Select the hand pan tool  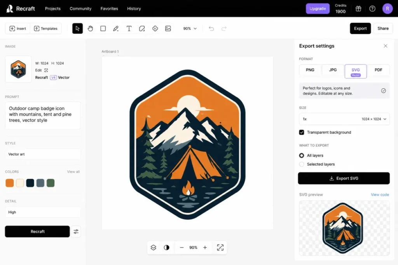coord(90,28)
